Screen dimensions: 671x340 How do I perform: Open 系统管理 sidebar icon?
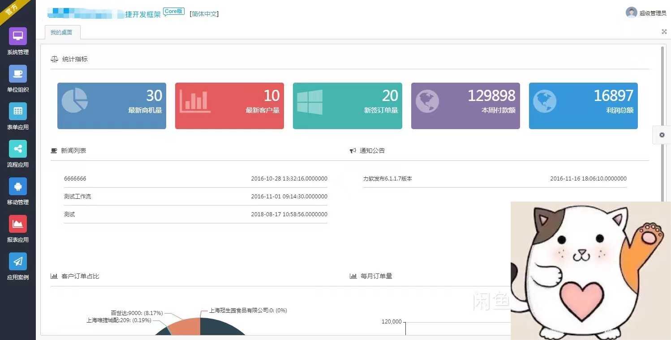(18, 36)
